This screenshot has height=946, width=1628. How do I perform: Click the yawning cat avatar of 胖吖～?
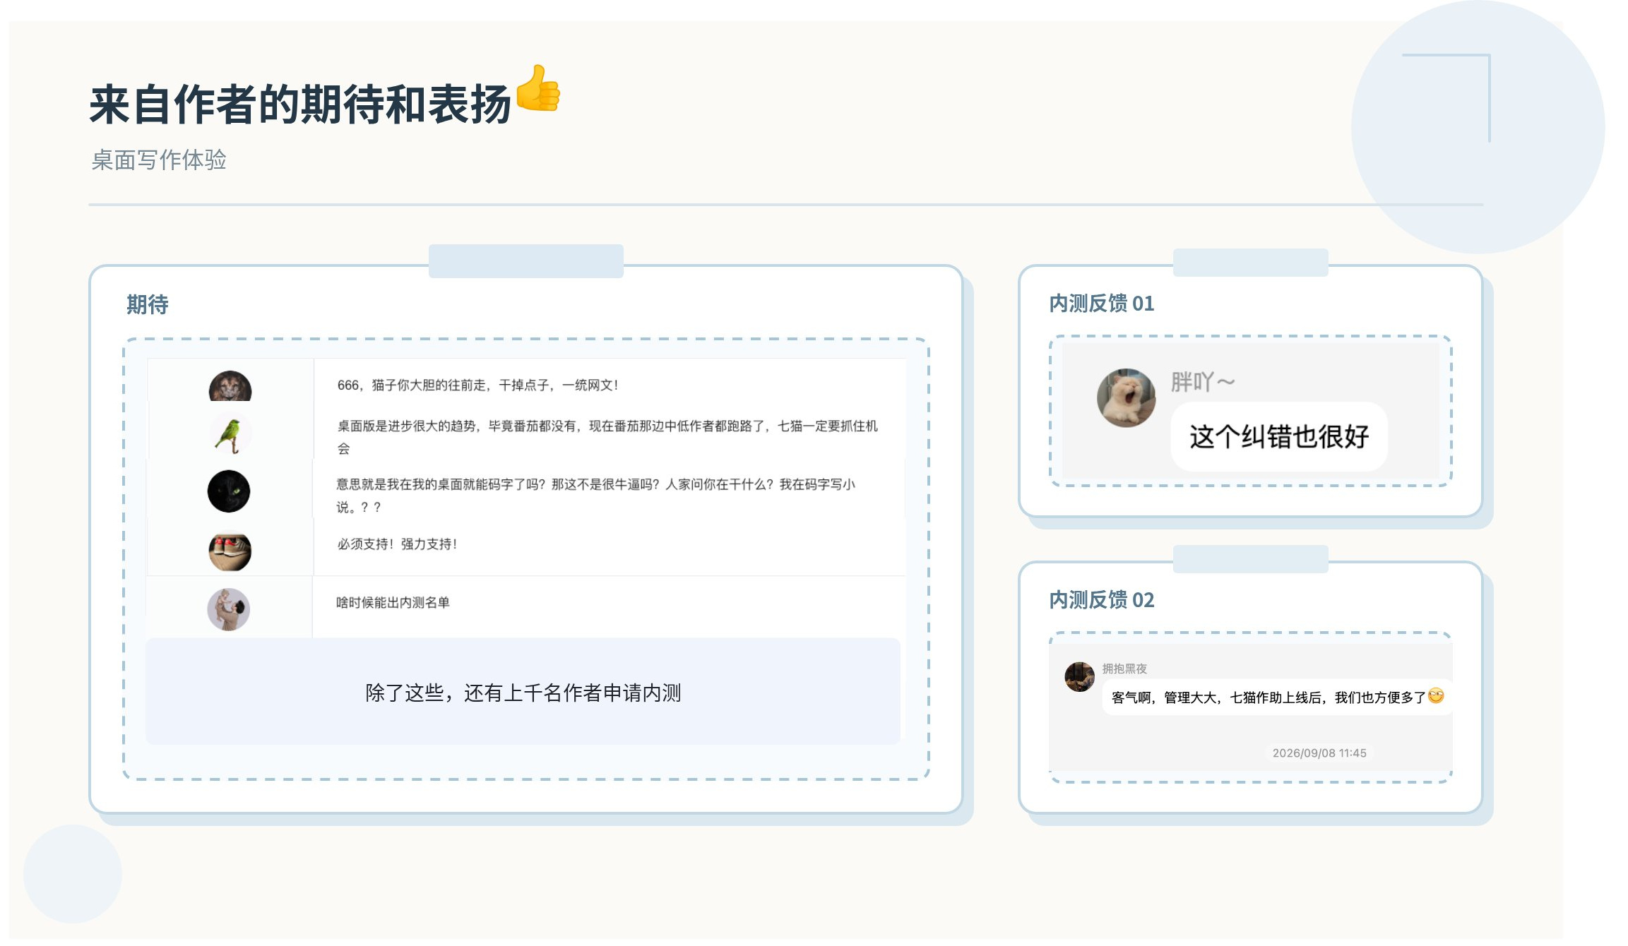click(x=1126, y=397)
